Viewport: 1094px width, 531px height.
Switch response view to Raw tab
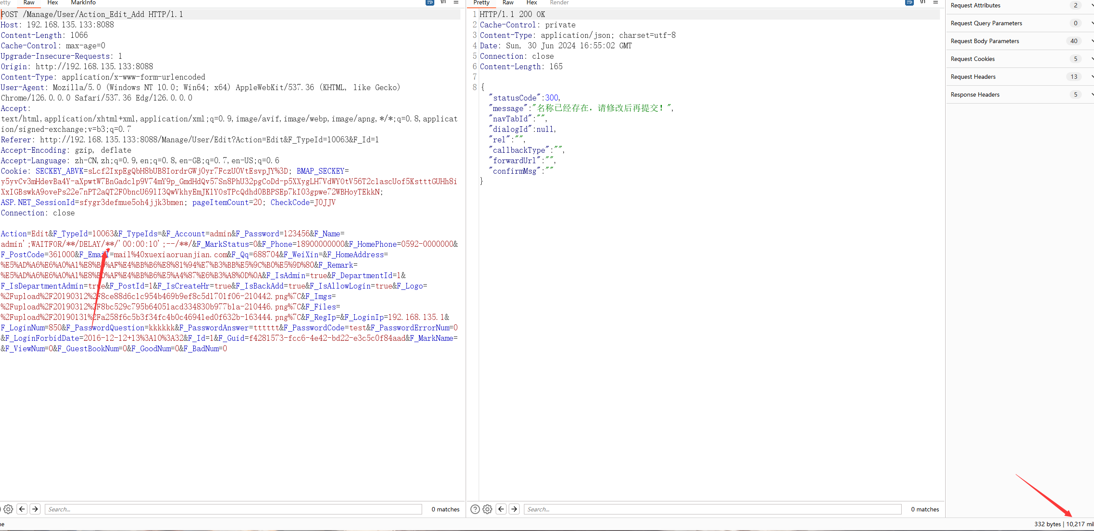508,3
